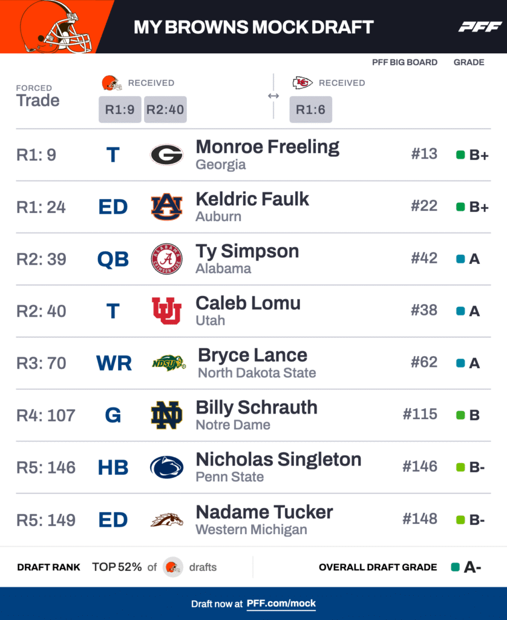Click the North Dakota State logo

(x=168, y=363)
